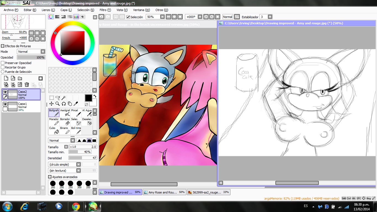Toggle the Normal view button beside rotation controls
377x212 pixels.
(x=228, y=17)
